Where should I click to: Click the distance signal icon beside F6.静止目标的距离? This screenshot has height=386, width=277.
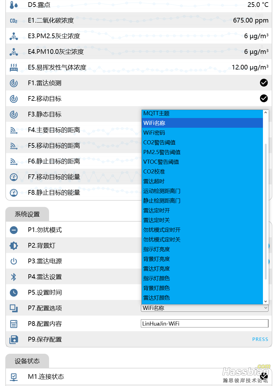(x=14, y=162)
